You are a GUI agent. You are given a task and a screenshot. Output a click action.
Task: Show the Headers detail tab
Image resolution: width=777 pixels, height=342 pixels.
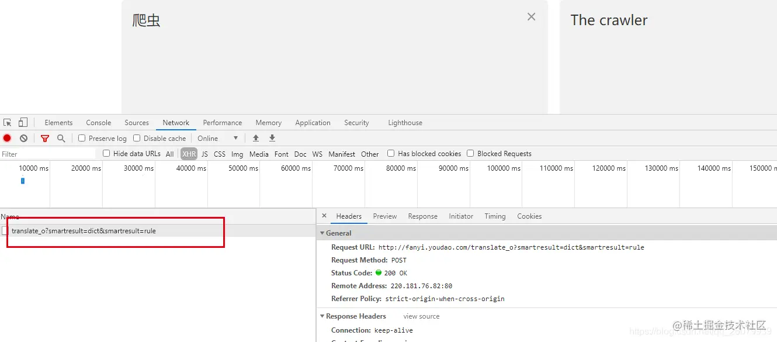(349, 216)
